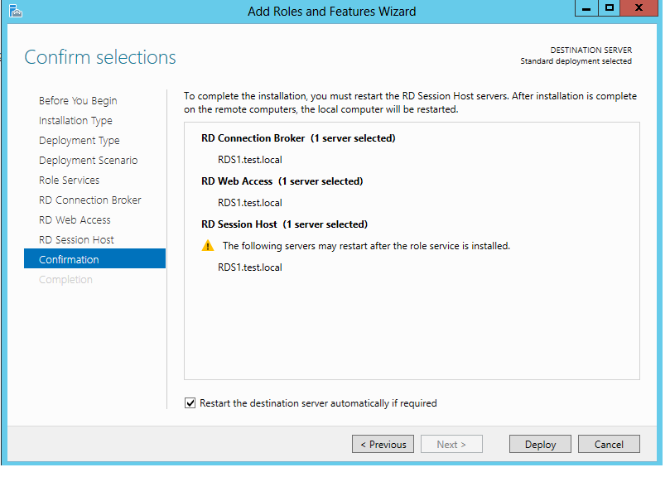Open the Deployment Scenario step
This screenshot has height=477, width=670.
click(x=89, y=161)
